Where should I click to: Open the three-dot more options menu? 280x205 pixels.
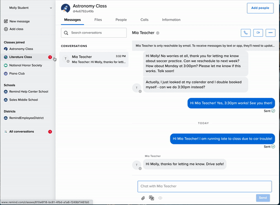271,33
